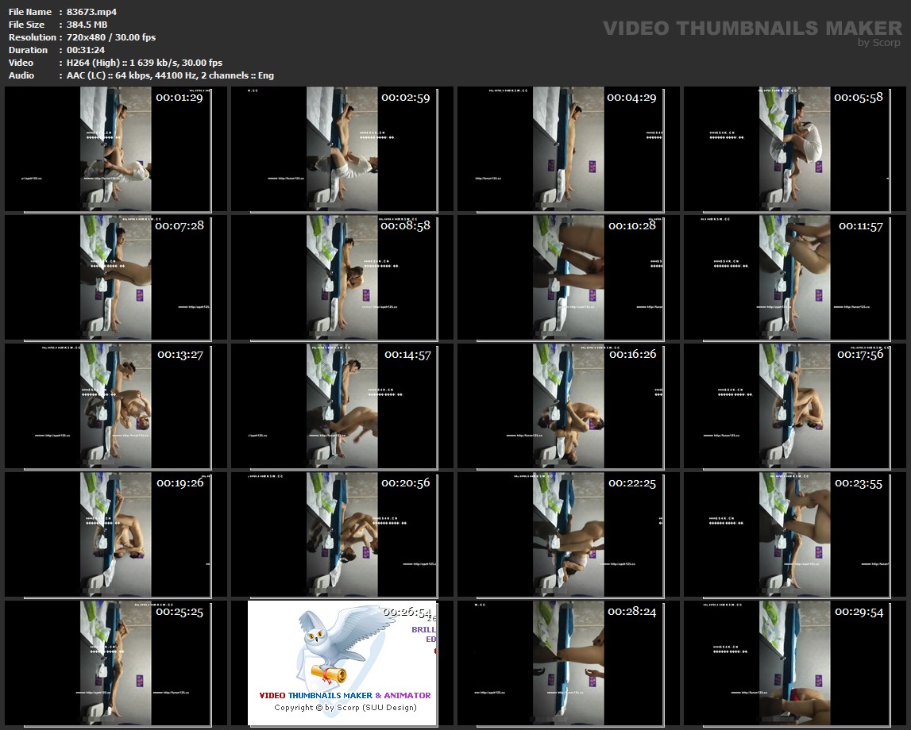Click the H264 (High) video codec line
Viewport: 911px width, 730px height.
point(144,63)
